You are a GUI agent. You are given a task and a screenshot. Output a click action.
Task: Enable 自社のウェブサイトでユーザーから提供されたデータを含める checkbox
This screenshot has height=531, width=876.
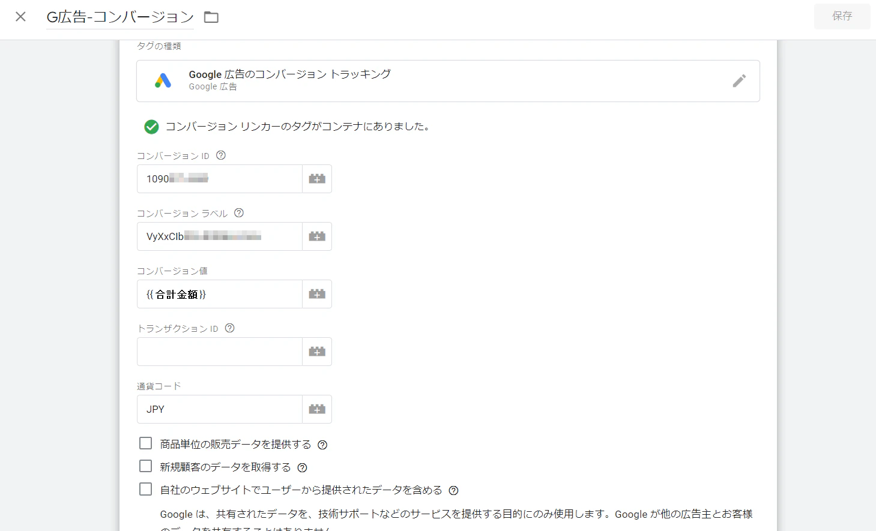[x=145, y=489]
